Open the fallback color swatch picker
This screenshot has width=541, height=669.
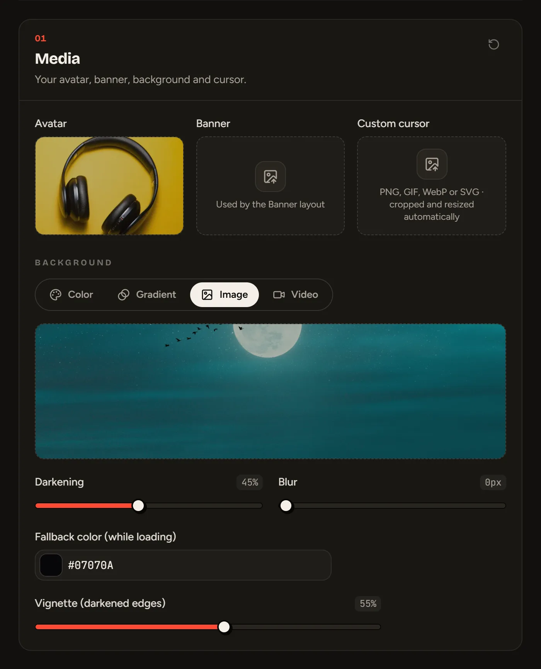click(51, 565)
